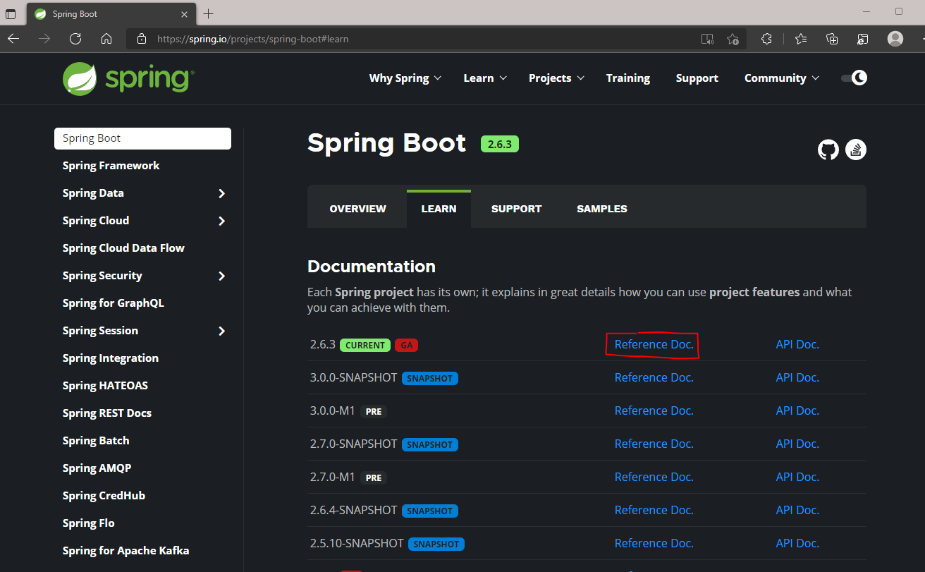925x572 pixels.
Task: Select the LEARN tab
Action: click(439, 209)
